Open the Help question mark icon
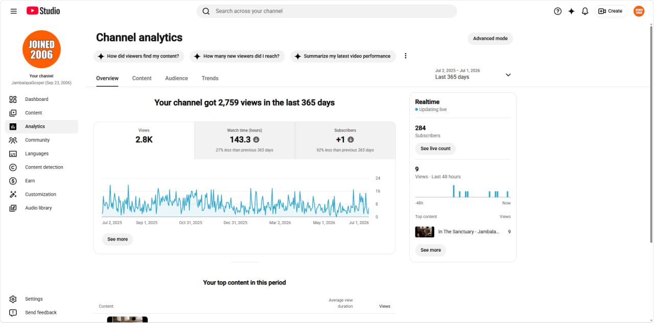 557,11
